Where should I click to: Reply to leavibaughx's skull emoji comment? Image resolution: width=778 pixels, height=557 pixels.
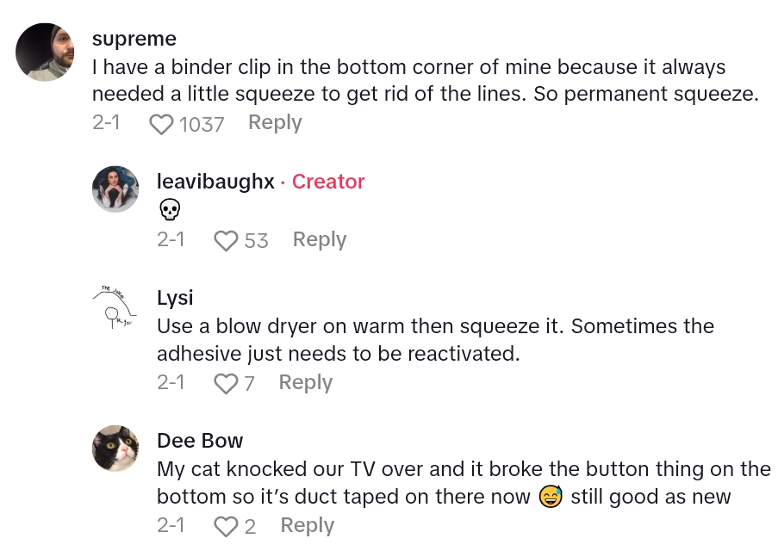pyautogui.click(x=320, y=239)
